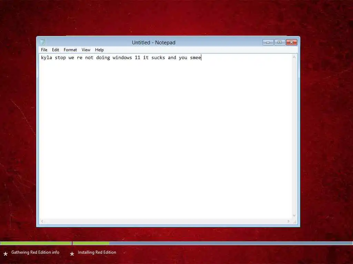The height and width of the screenshot is (264, 353).
Task: Click the horizontal scrollbar left arrow
Action: [42, 221]
